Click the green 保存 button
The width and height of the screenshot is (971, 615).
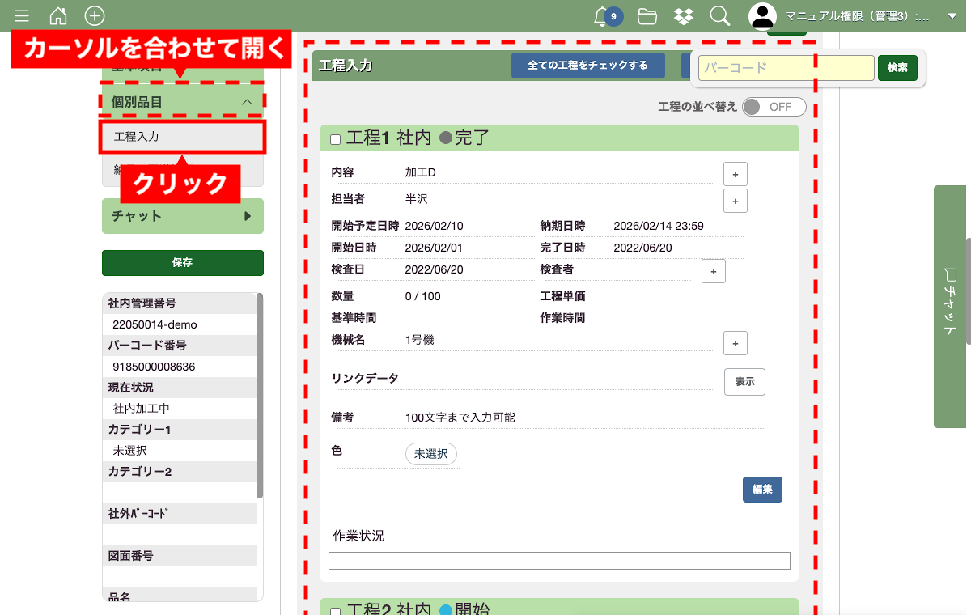click(183, 263)
